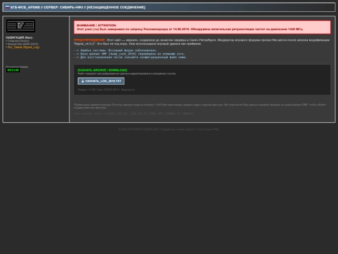The height and width of the screenshot is (254, 338).
Task: Open the struck-through Главная (Home) link
Action: coord(18,41)
